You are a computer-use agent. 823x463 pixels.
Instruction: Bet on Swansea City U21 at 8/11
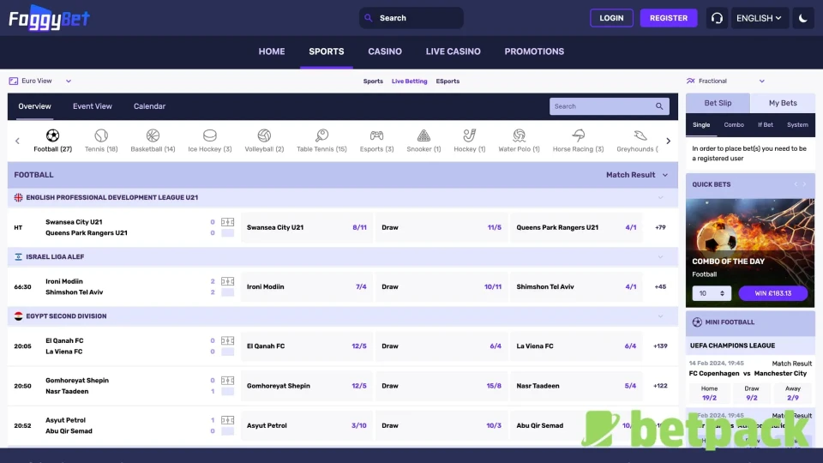click(x=307, y=227)
